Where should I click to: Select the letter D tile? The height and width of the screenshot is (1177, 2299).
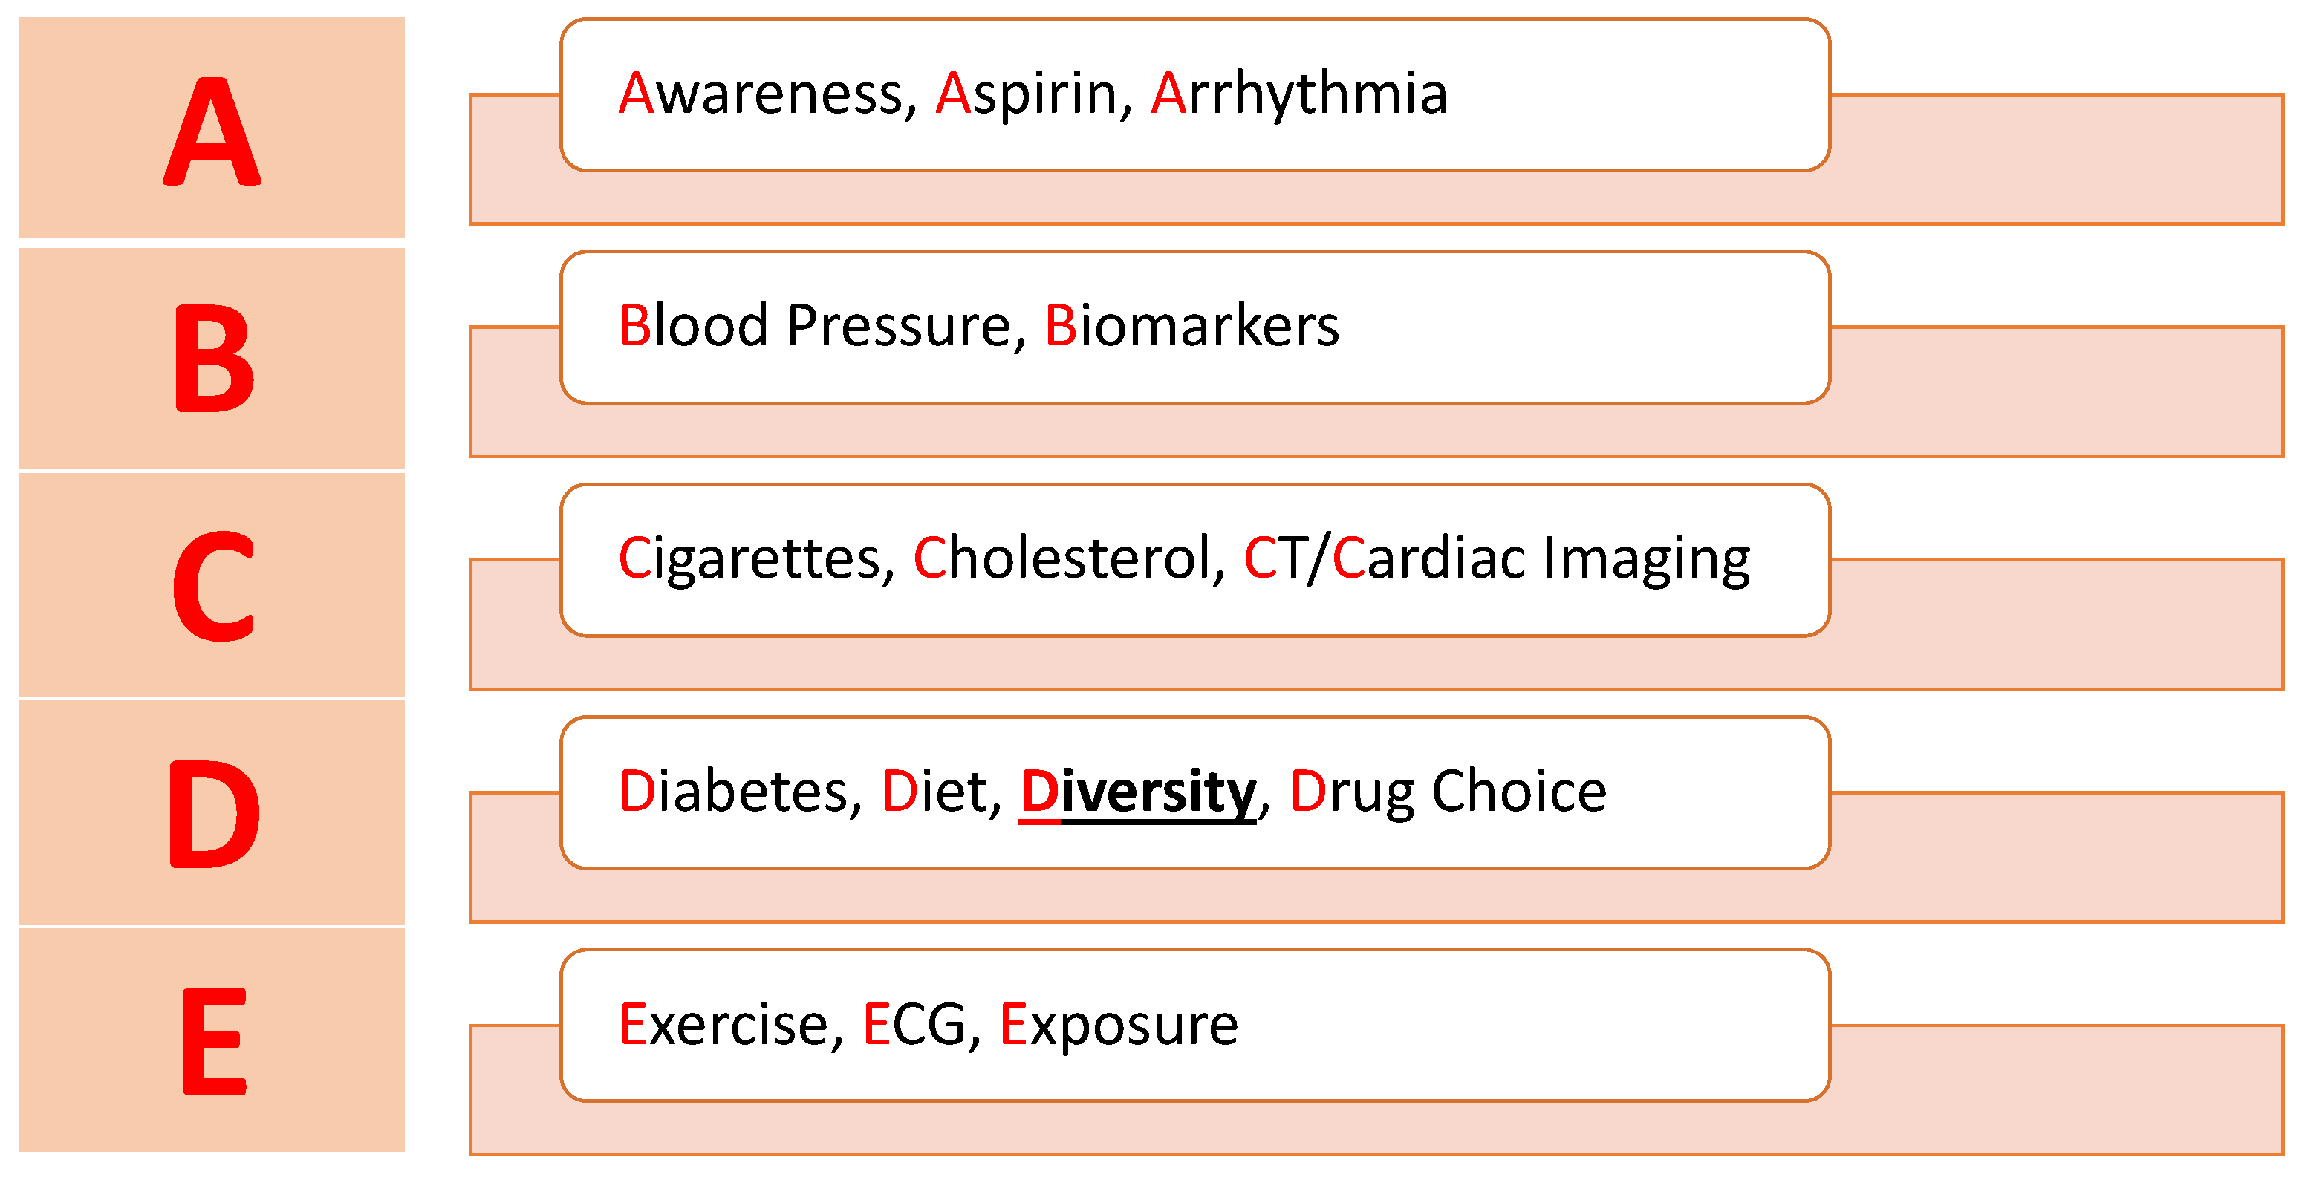[212, 813]
